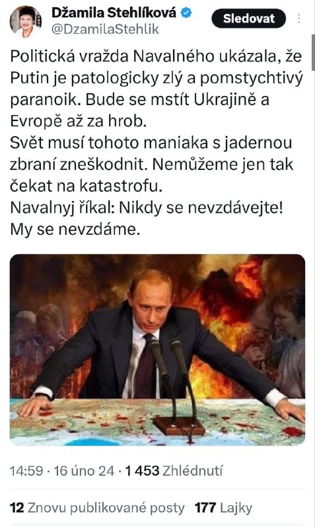The image size is (315, 529).
Task: Show the 177 Lajky likes list
Action: [x=223, y=508]
